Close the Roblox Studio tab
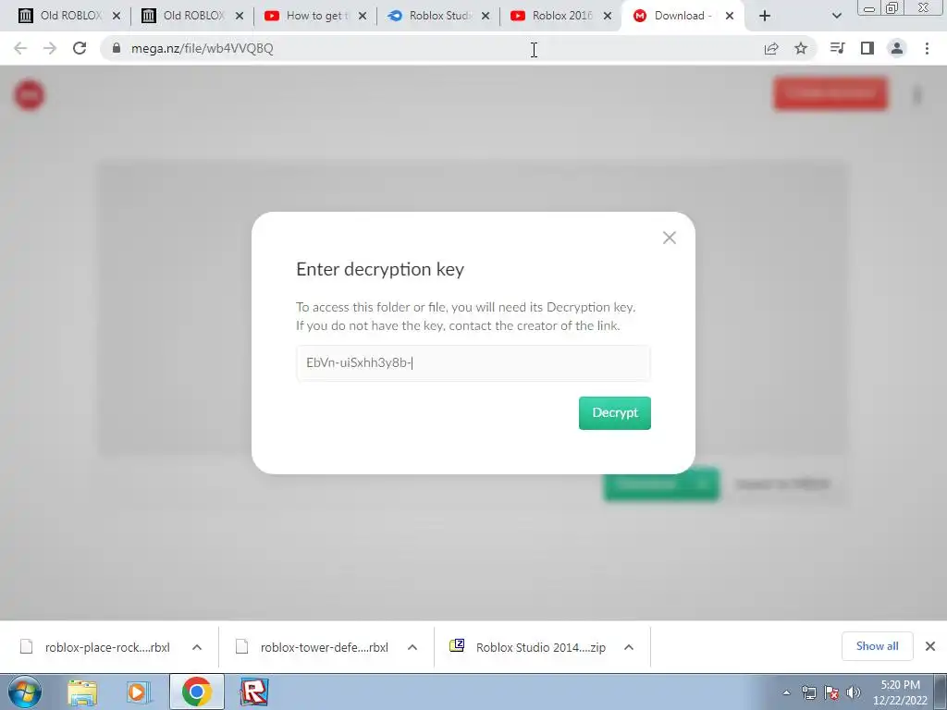947x710 pixels. click(486, 17)
